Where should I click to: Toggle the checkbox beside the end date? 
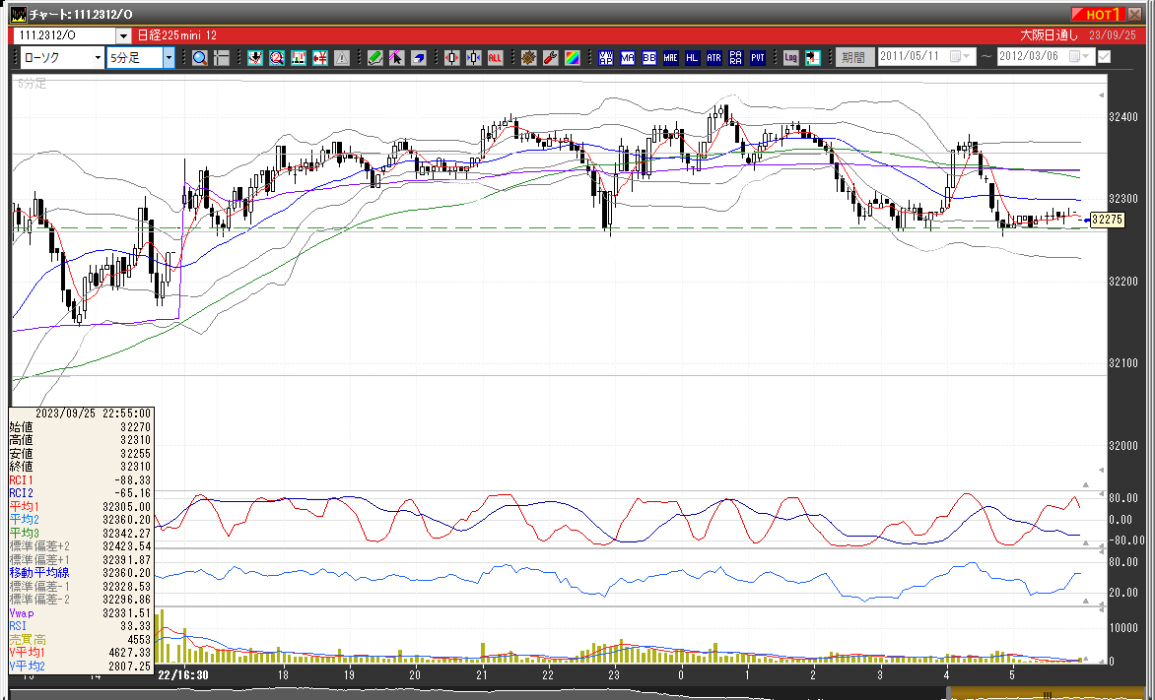coord(1104,57)
